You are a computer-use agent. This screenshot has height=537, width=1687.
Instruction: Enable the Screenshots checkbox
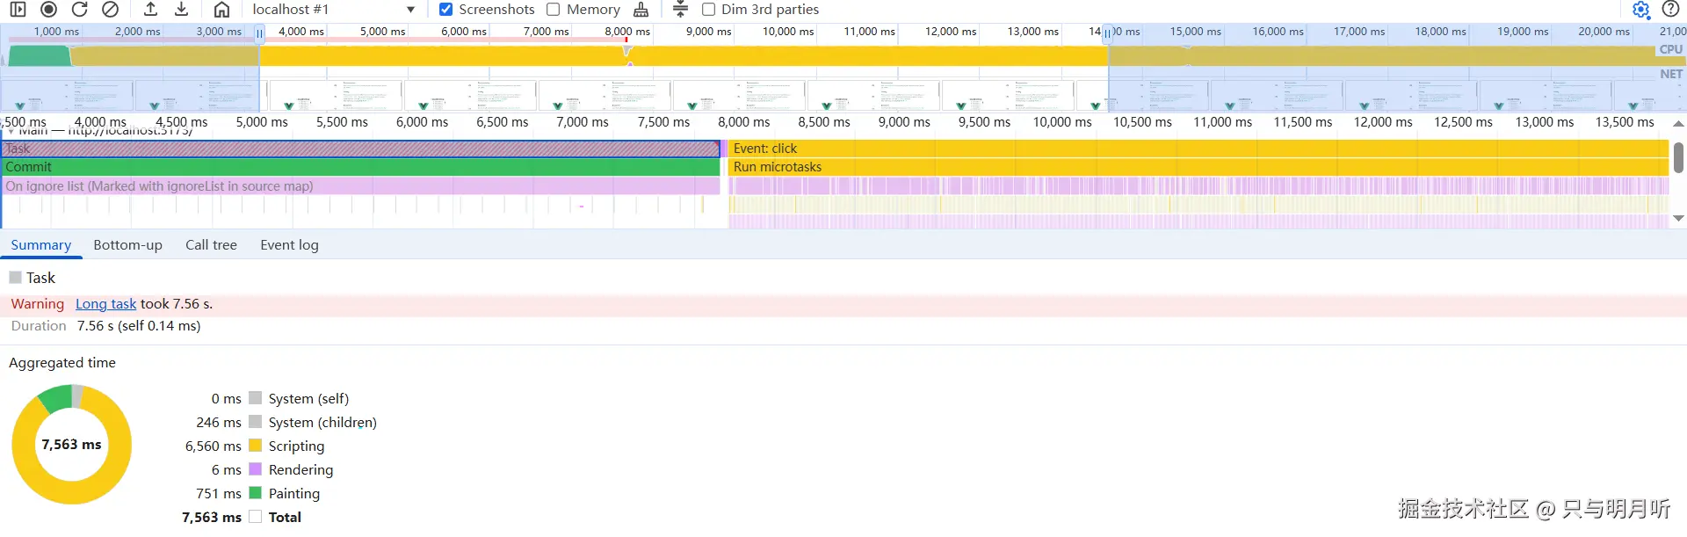click(x=445, y=10)
